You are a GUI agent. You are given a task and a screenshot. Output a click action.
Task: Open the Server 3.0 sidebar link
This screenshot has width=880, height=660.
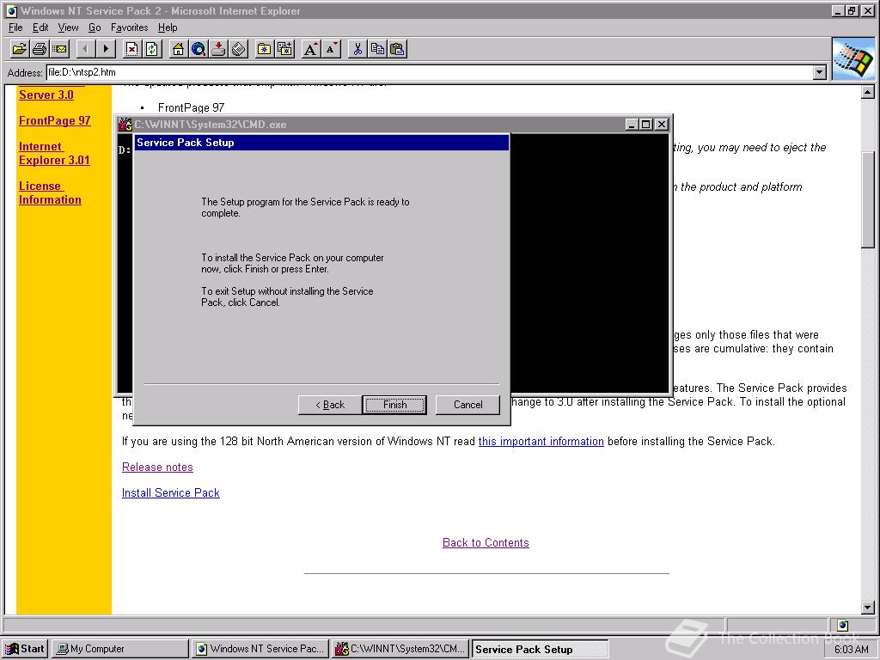pos(46,95)
